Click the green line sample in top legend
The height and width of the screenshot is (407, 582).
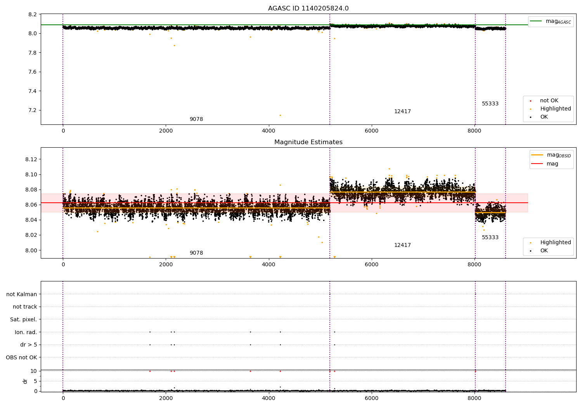tap(536, 21)
